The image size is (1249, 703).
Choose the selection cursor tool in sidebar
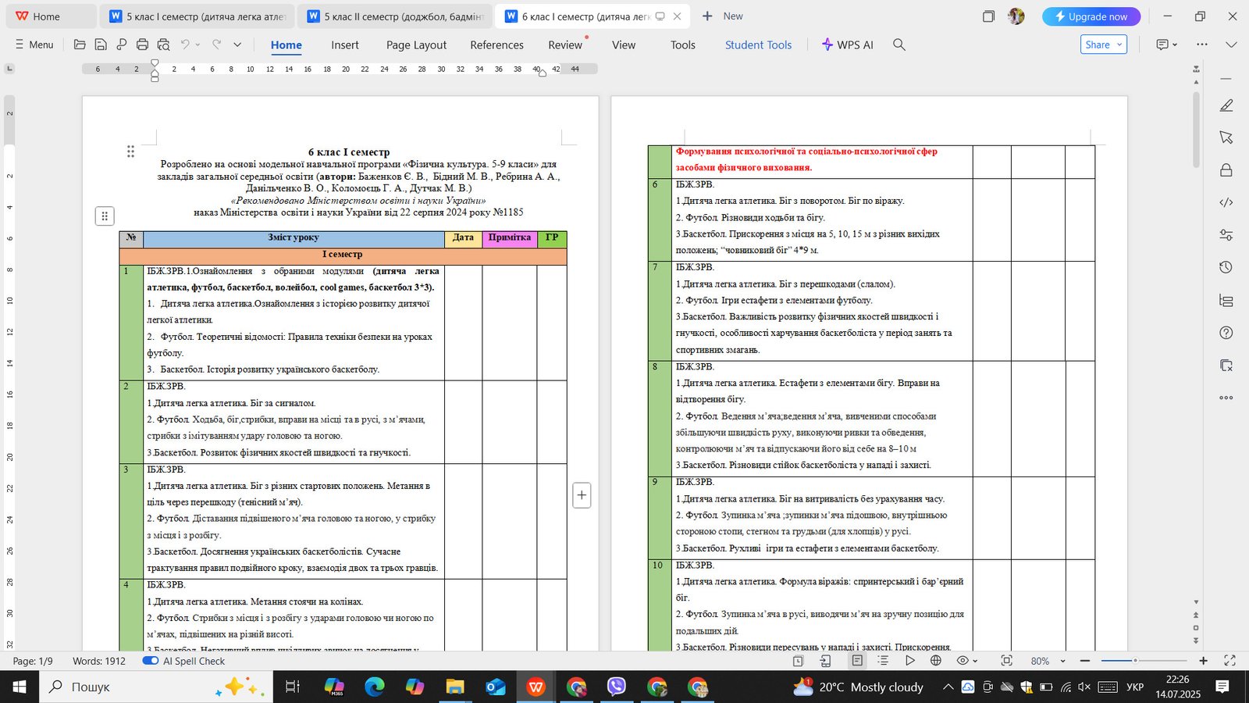(1226, 137)
